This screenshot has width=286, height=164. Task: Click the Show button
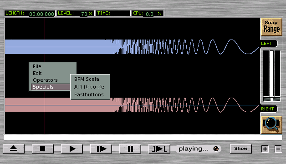click(241, 149)
